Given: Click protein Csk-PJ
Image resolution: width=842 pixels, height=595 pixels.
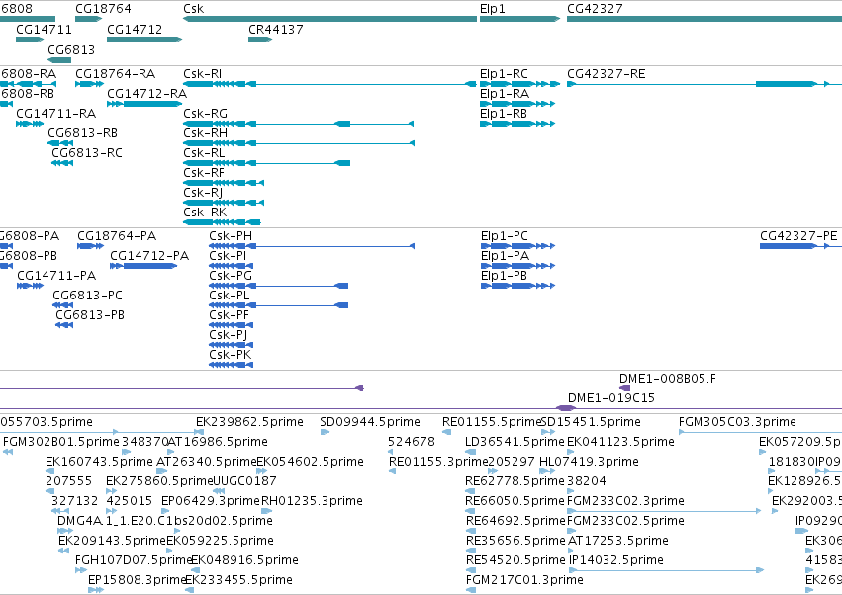Looking at the screenshot, I should [x=229, y=335].
